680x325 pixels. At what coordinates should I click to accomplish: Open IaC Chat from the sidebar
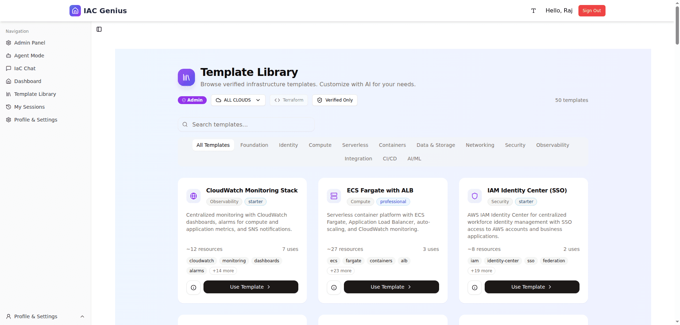click(25, 68)
